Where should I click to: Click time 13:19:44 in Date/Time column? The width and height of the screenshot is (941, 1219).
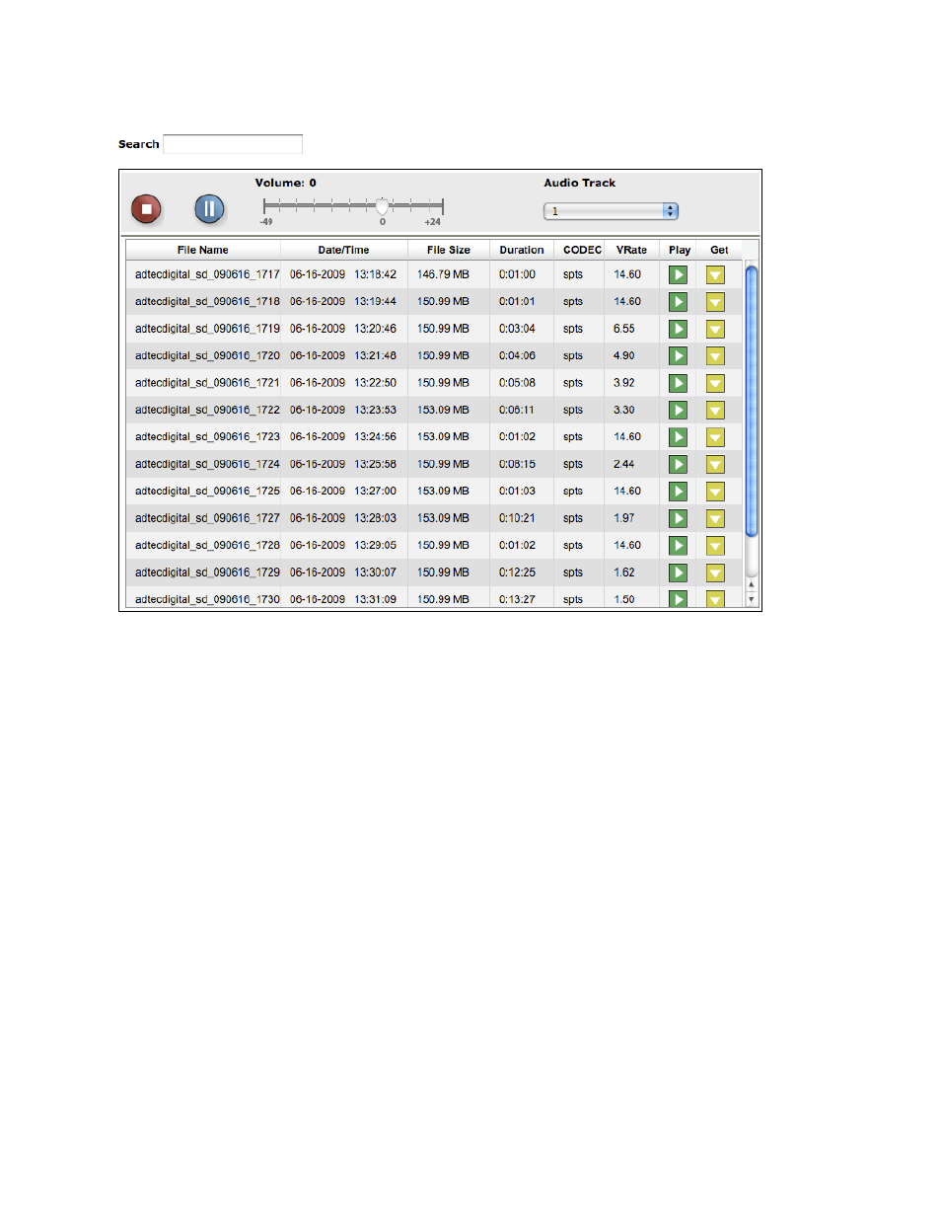(376, 302)
